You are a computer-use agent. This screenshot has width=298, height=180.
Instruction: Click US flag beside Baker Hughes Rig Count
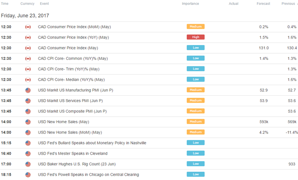[x=28, y=164]
